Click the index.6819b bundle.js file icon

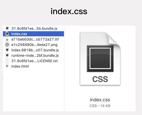[7, 50]
